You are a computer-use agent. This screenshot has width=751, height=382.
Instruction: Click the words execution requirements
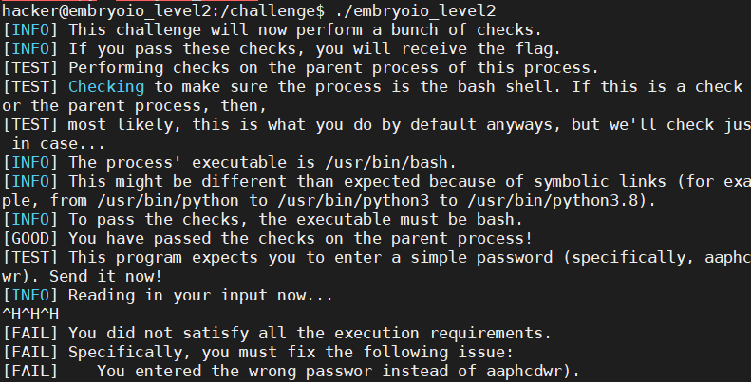(x=451, y=333)
